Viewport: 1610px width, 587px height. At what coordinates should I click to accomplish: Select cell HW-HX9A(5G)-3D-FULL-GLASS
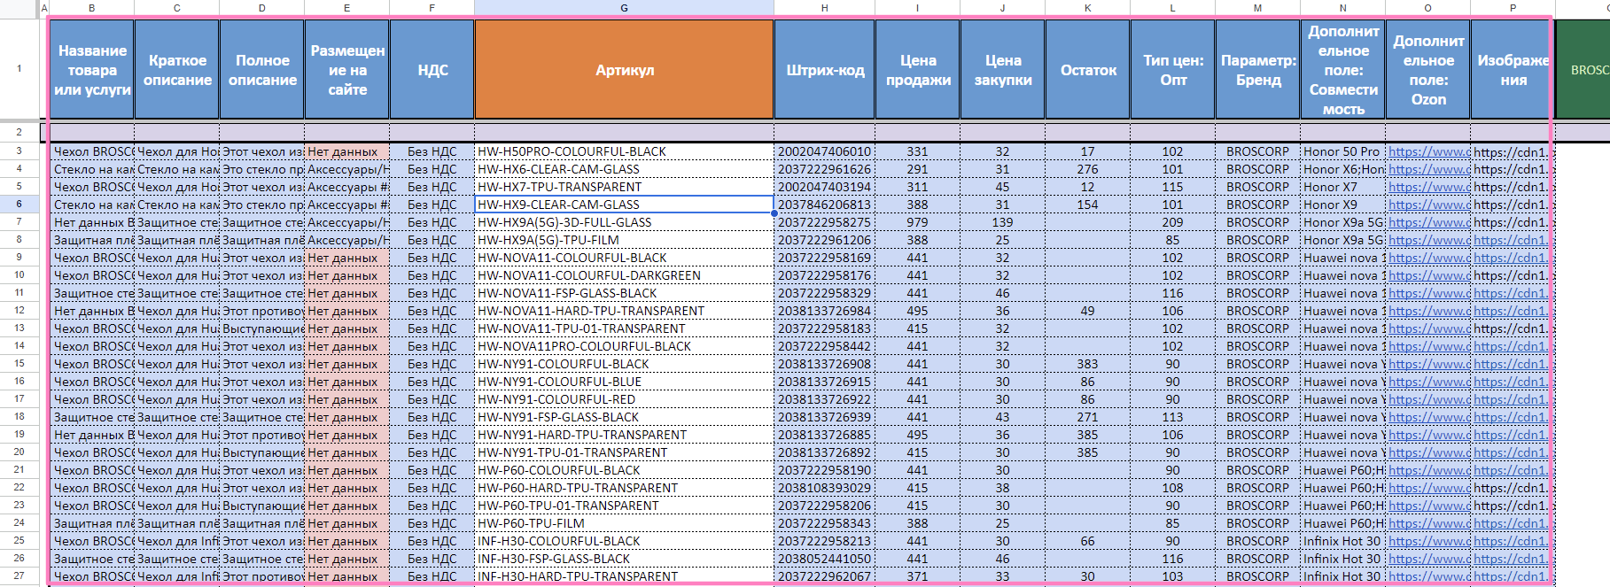click(624, 222)
